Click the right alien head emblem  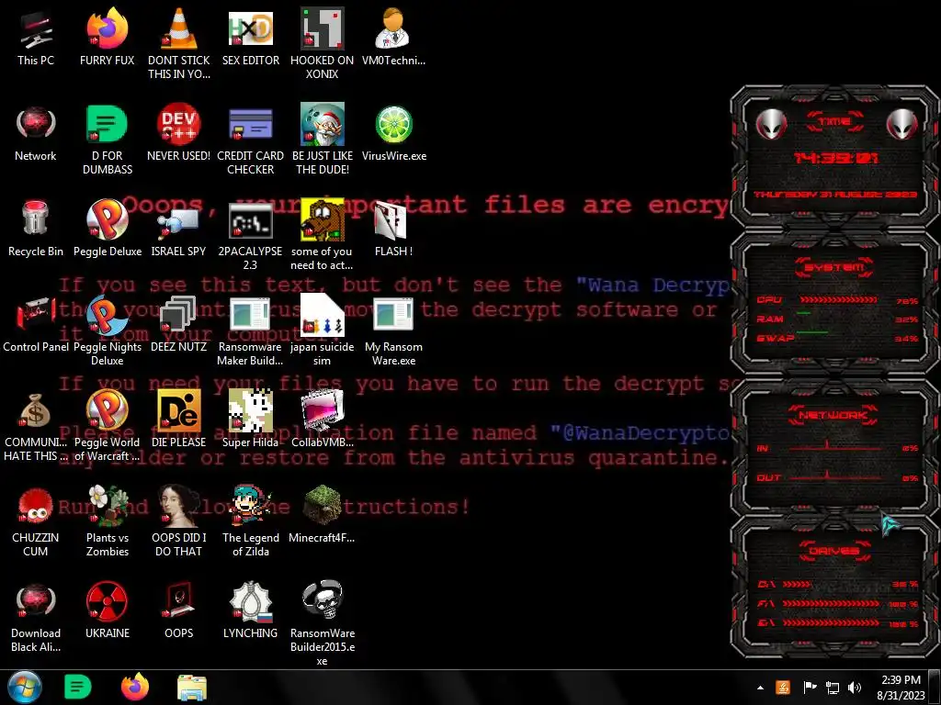click(902, 125)
